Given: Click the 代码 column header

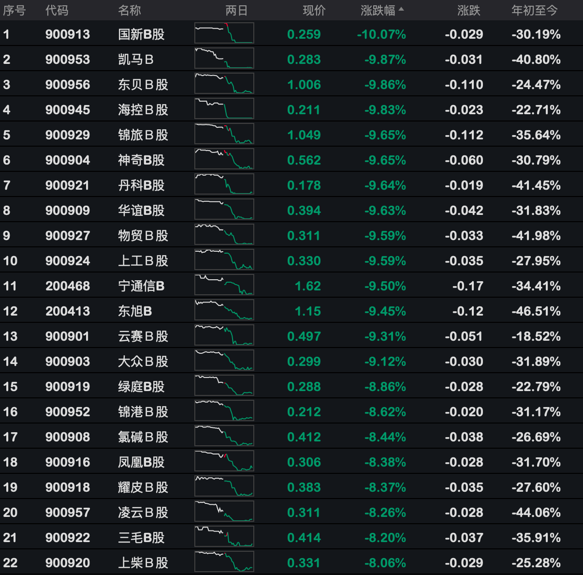Looking at the screenshot, I should tap(57, 10).
